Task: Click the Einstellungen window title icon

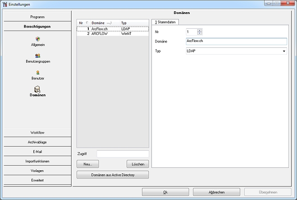Action: click(x=5, y=4)
